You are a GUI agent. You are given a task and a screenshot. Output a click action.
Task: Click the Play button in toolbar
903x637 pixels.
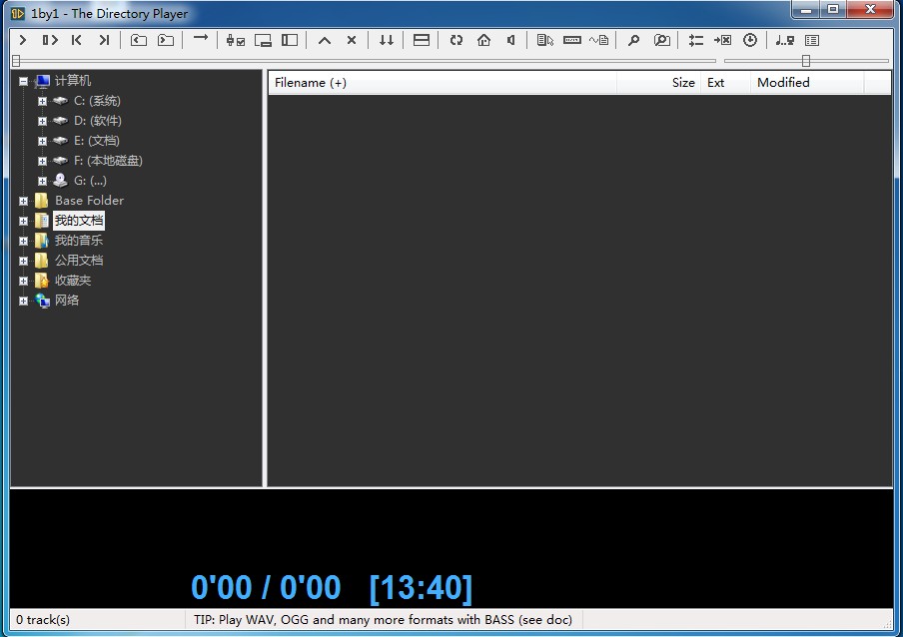coord(23,40)
